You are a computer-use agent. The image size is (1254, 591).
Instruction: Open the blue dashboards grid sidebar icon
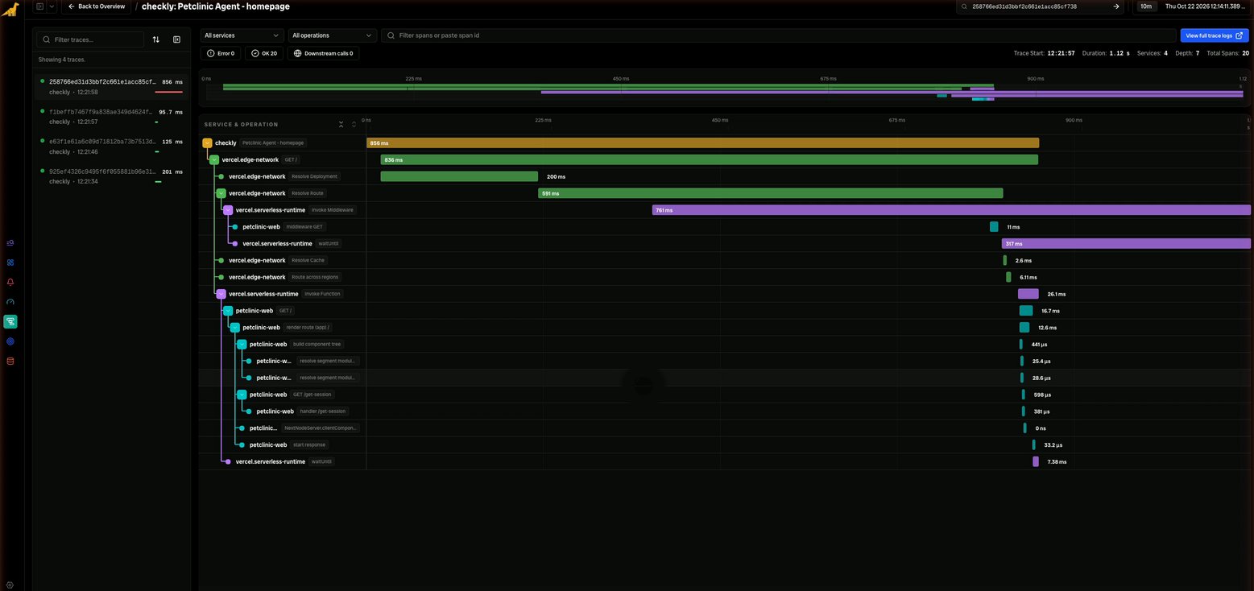point(10,262)
